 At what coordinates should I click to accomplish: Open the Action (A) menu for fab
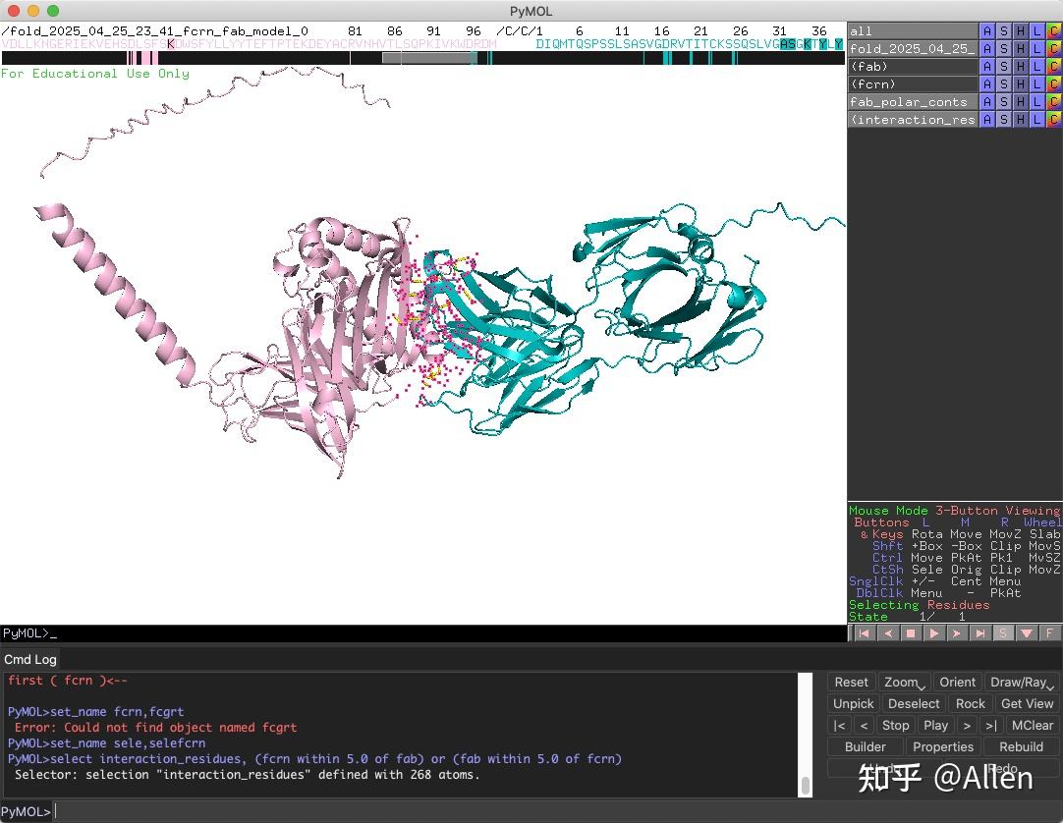[987, 66]
